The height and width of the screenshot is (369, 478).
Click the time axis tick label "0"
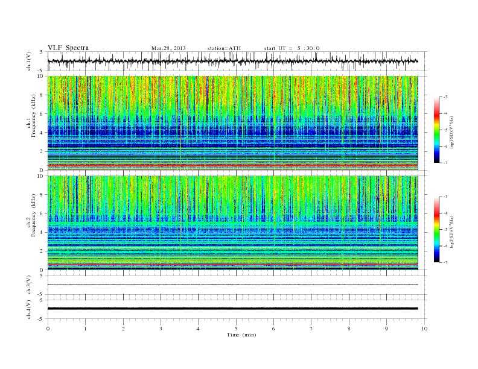pyautogui.click(x=48, y=329)
